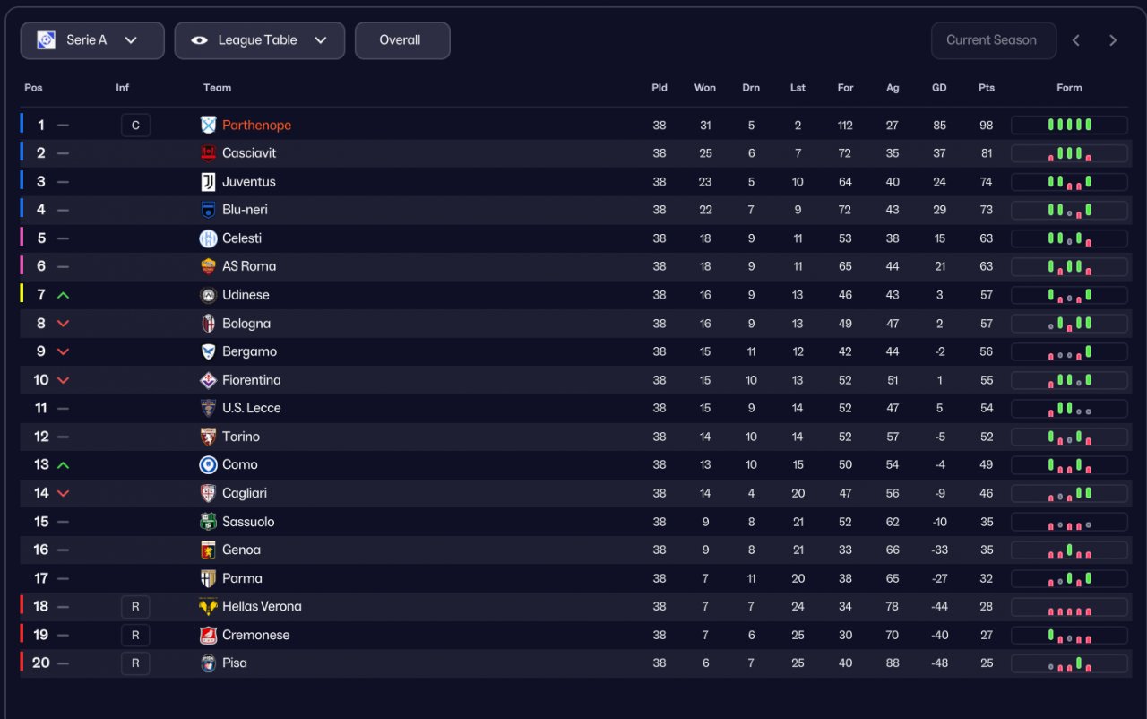Screen dimensions: 1147x719
Task: Click the Como club badge icon
Action: [208, 465]
